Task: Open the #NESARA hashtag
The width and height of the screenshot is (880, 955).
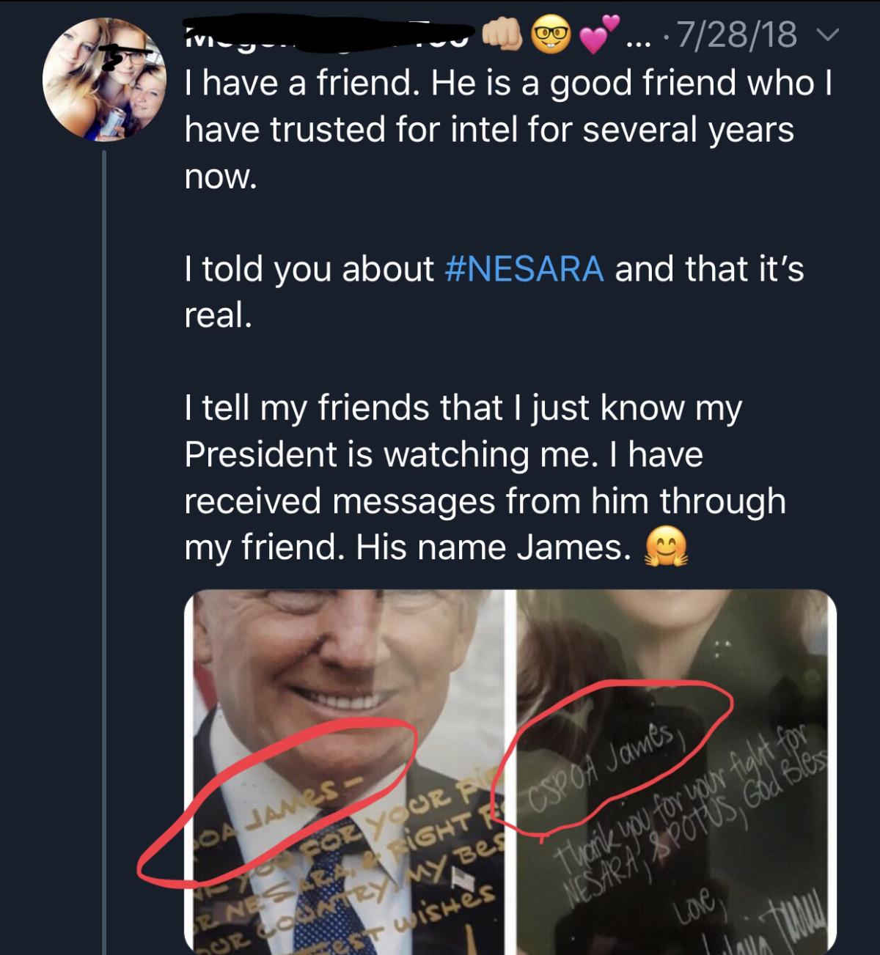Action: [x=524, y=269]
